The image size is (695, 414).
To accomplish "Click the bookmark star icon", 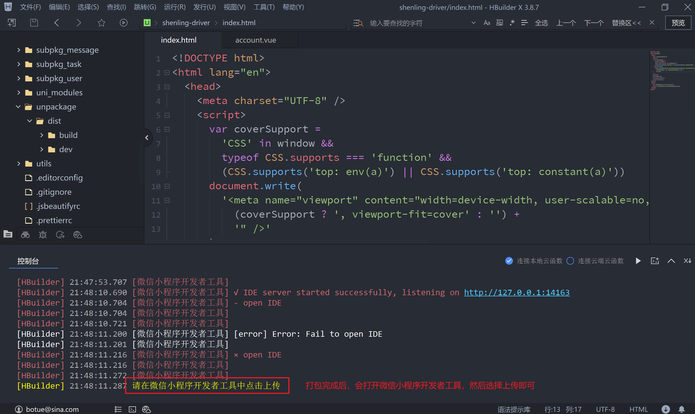I will (102, 23).
